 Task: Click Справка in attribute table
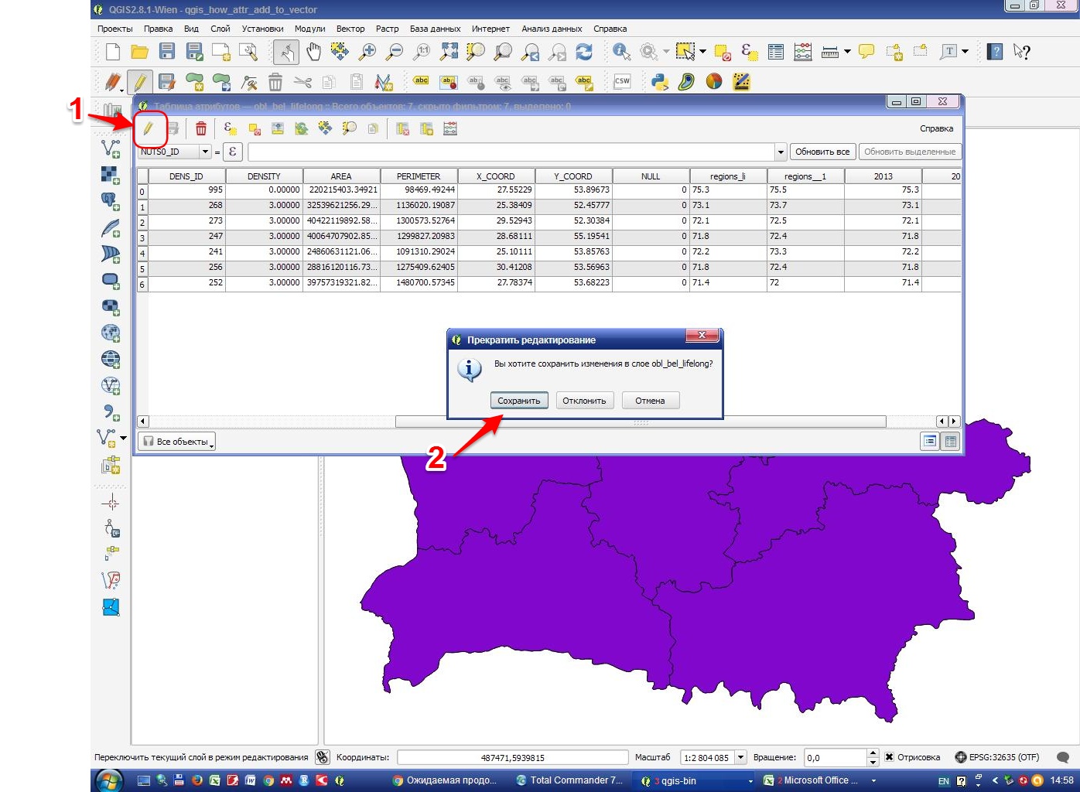936,128
